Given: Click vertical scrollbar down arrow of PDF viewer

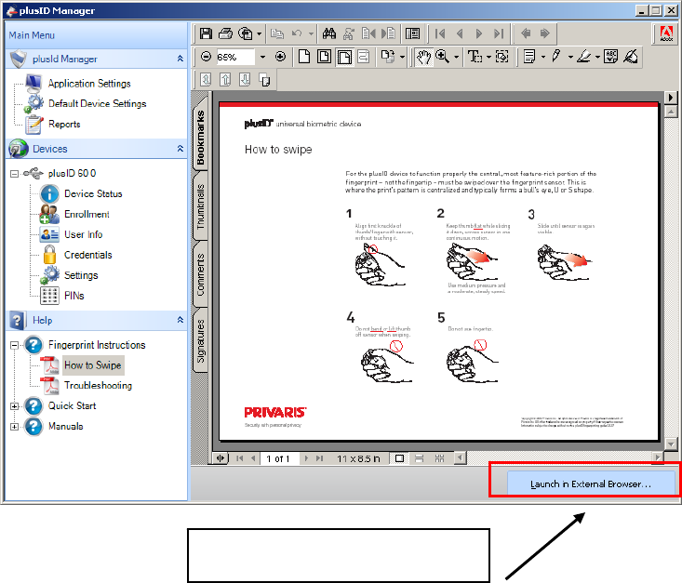Looking at the screenshot, I should coord(671,444).
